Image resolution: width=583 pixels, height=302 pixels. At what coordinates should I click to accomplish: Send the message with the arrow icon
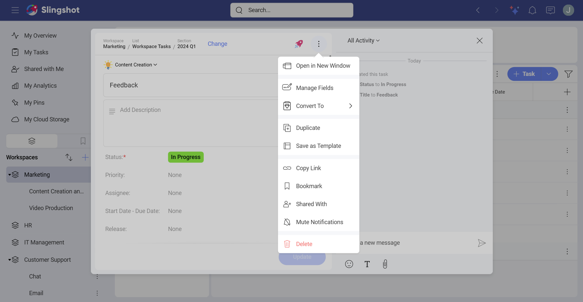482,243
